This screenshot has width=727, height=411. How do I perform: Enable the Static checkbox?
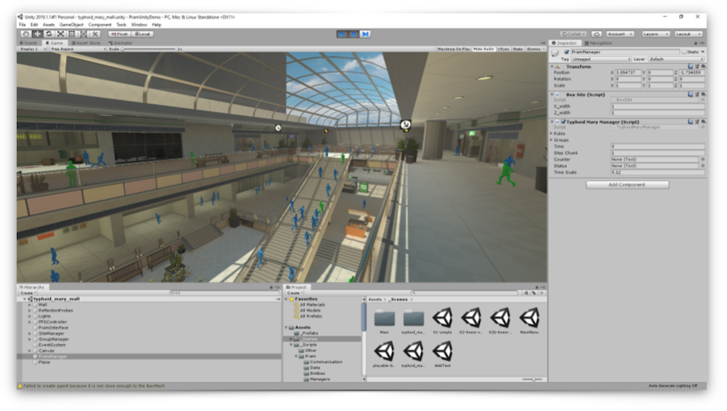pos(683,52)
